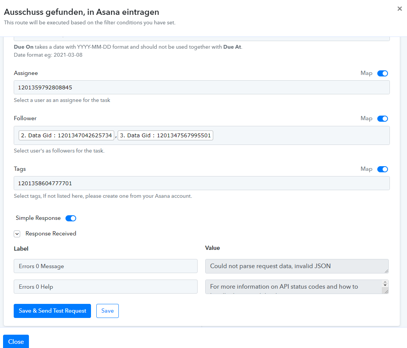Close the dialog with the X icon
Image resolution: width=407 pixels, height=348 pixels.
pyautogui.click(x=399, y=9)
